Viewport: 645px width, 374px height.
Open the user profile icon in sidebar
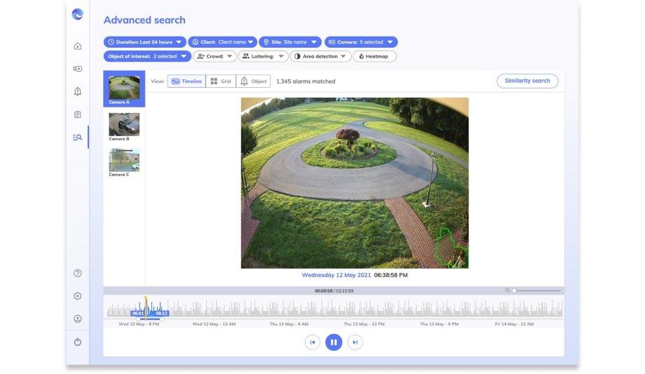coord(78,319)
